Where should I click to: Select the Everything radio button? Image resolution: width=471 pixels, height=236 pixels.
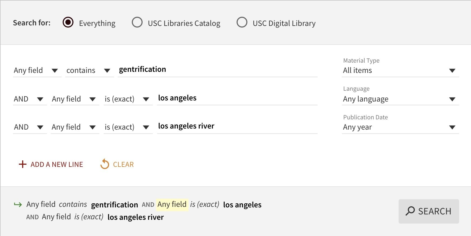pyautogui.click(x=68, y=22)
